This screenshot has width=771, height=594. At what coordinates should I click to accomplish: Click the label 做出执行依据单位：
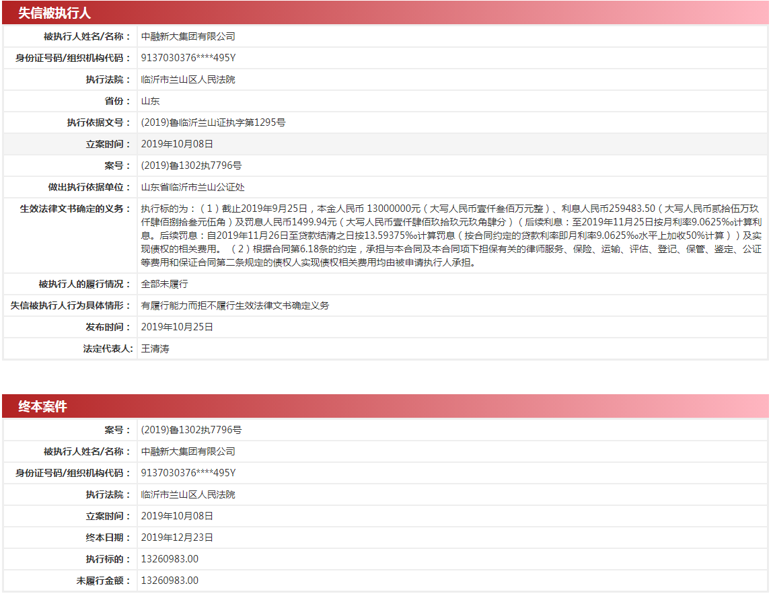(x=90, y=187)
